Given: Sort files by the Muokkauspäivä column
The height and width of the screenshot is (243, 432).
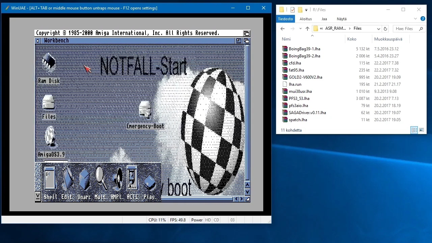Looking at the screenshot, I should 390,39.
